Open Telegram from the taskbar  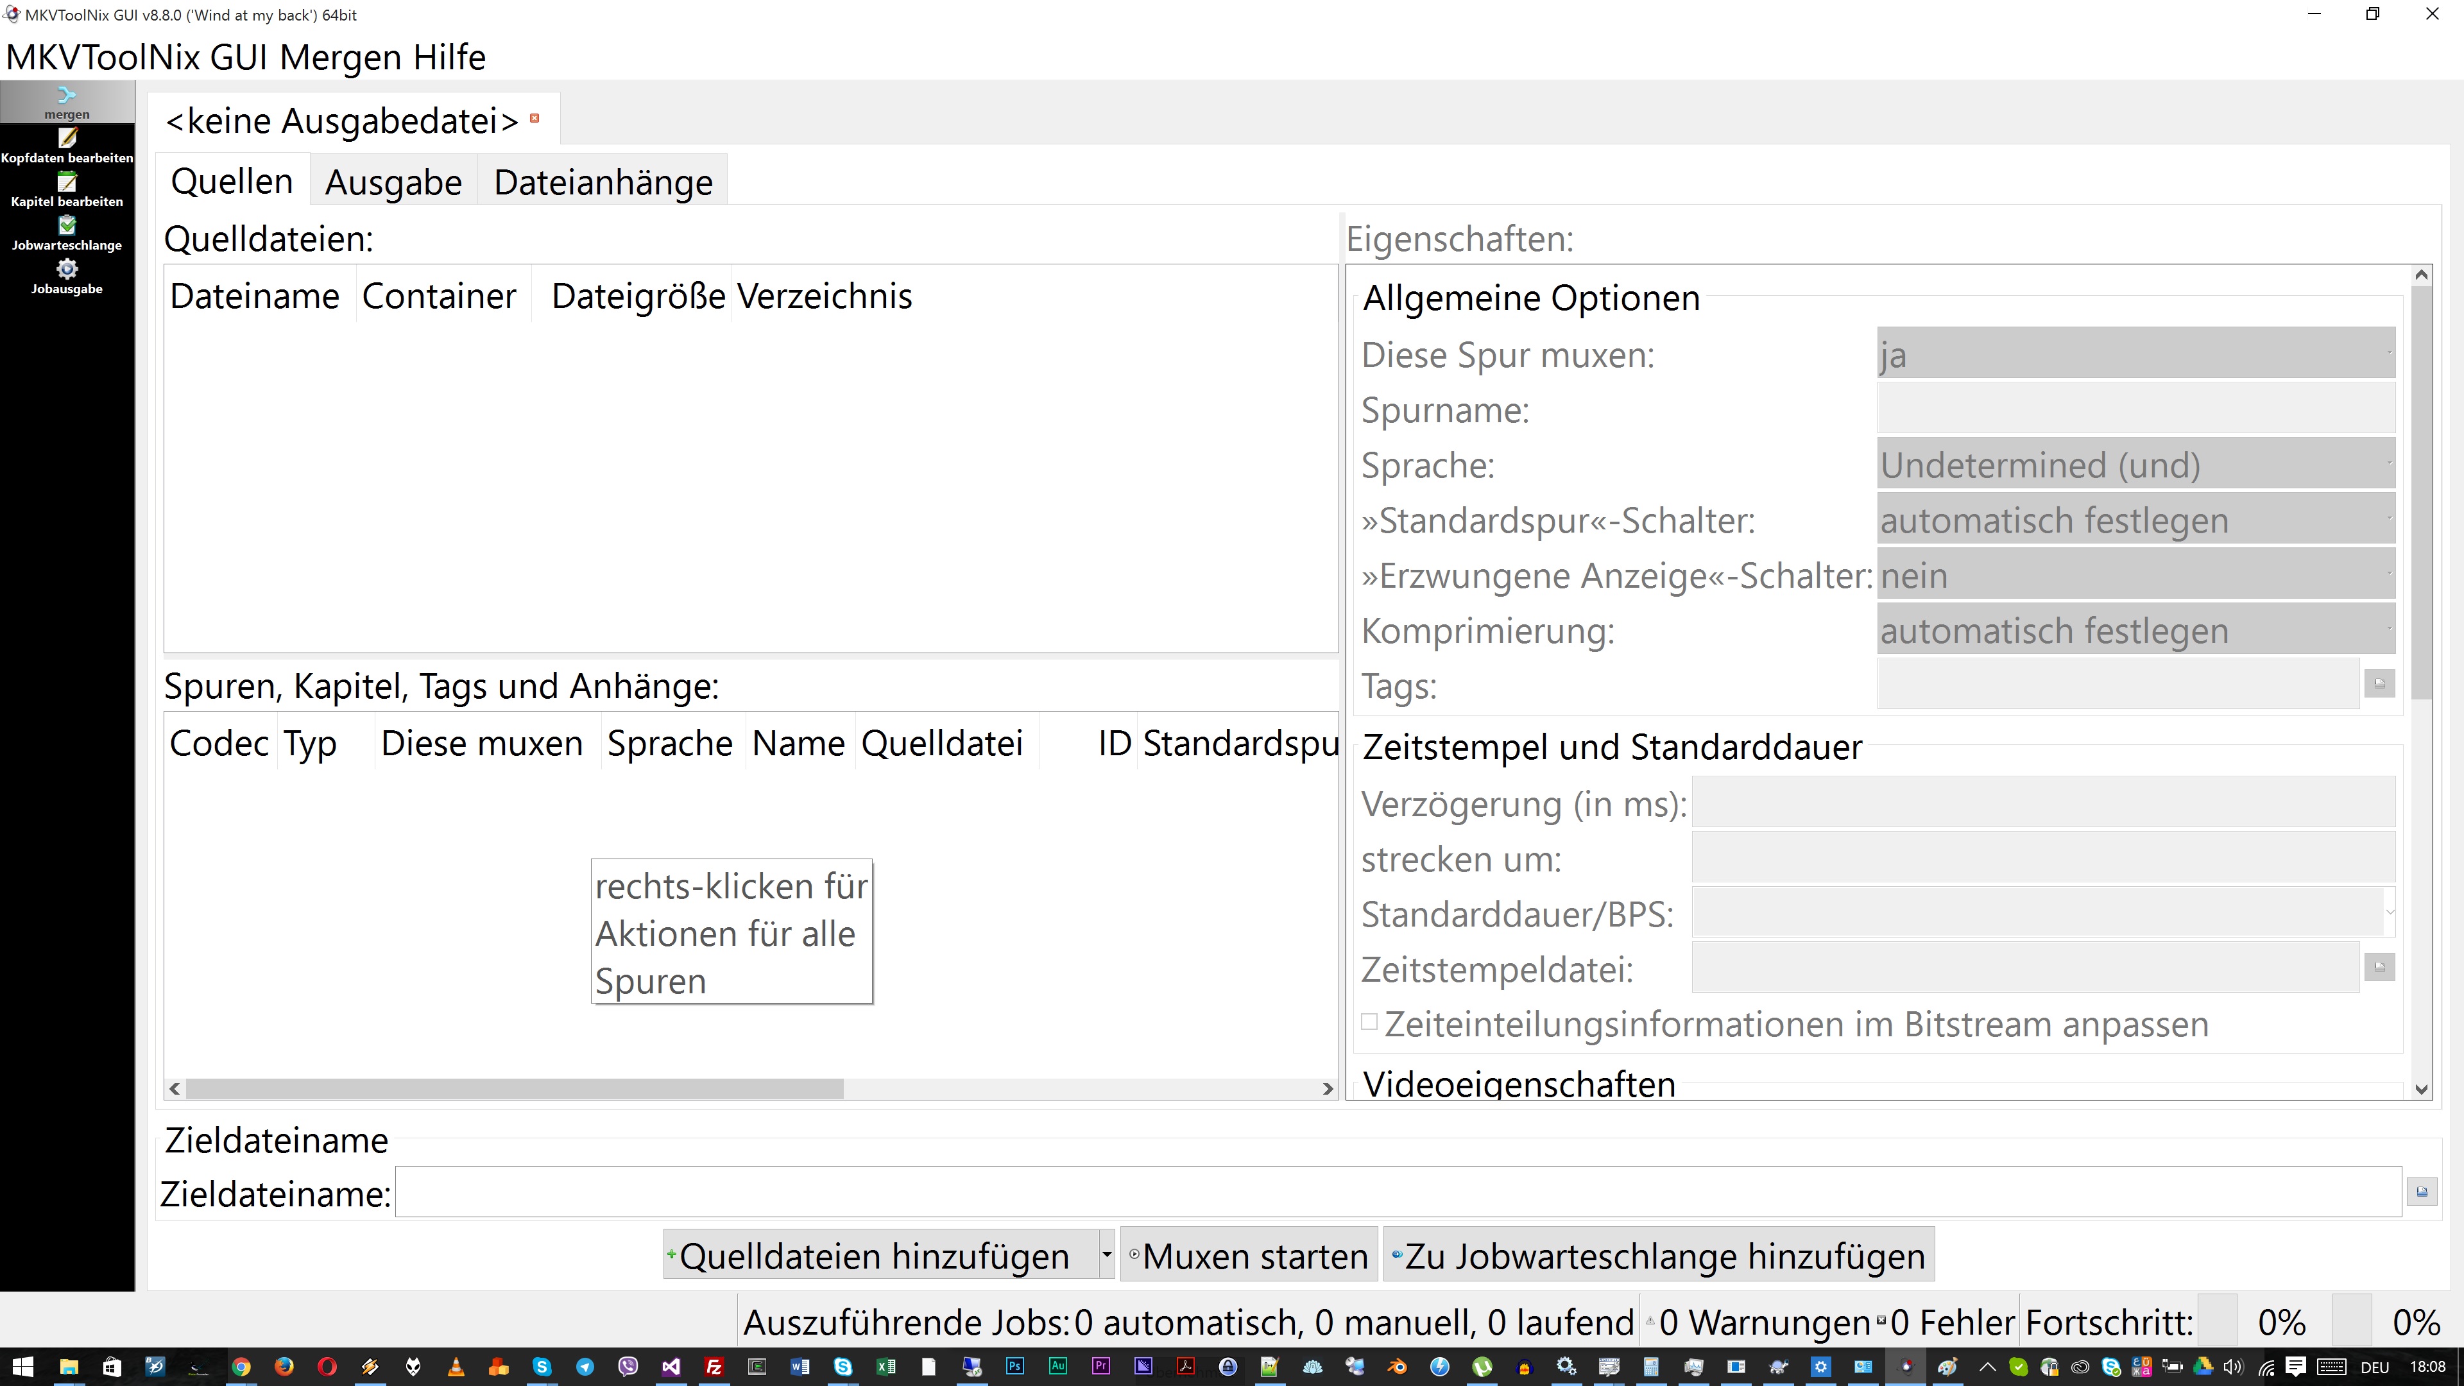[585, 1367]
